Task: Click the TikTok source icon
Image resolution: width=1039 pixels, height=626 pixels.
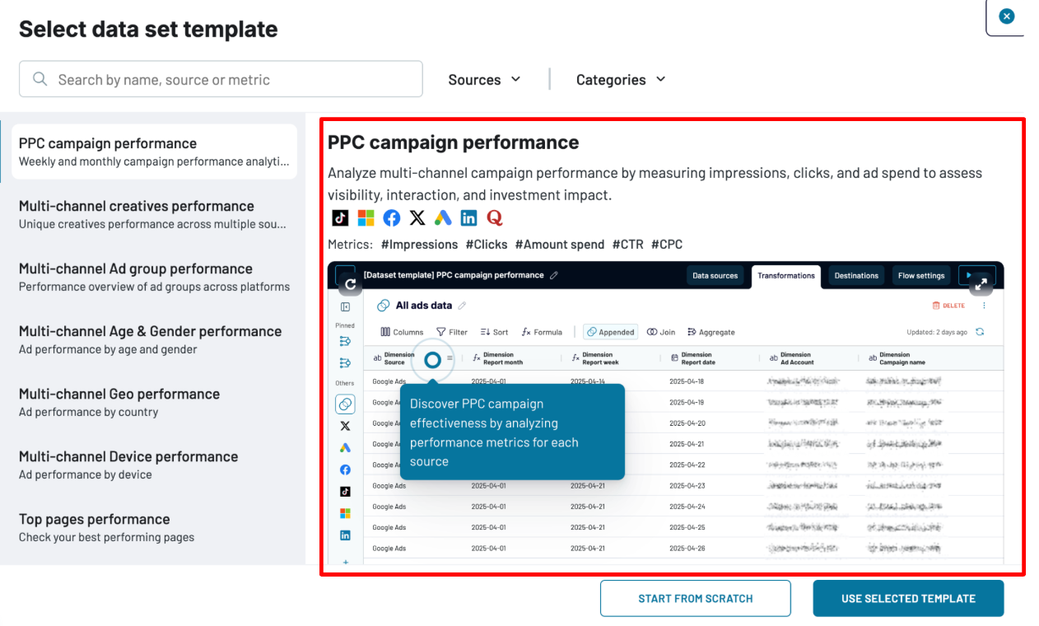Action: click(x=340, y=217)
